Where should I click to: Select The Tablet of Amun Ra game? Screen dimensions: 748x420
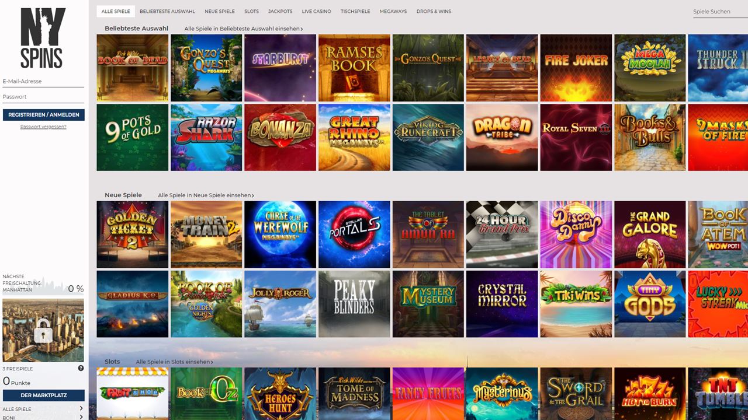click(428, 235)
